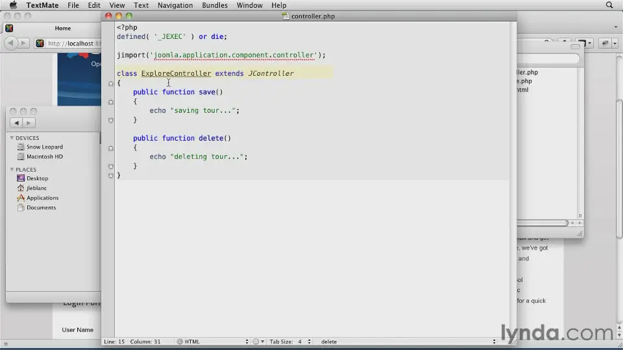
Task: Select the Home tab in browser
Action: point(63,28)
